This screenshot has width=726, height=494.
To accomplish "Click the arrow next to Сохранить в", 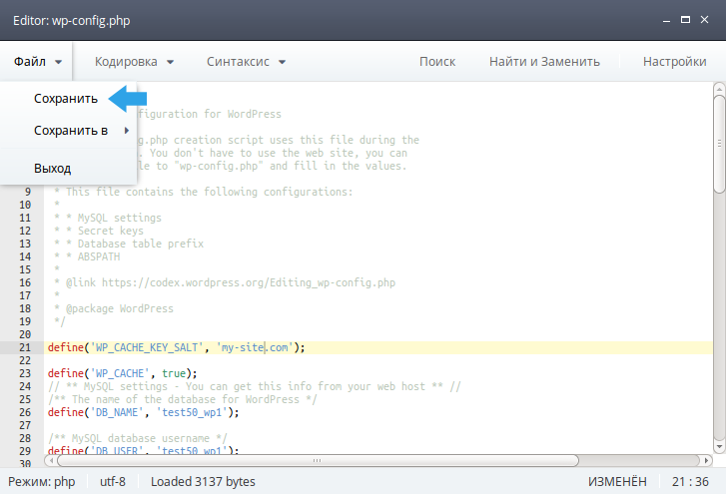I will 127,131.
